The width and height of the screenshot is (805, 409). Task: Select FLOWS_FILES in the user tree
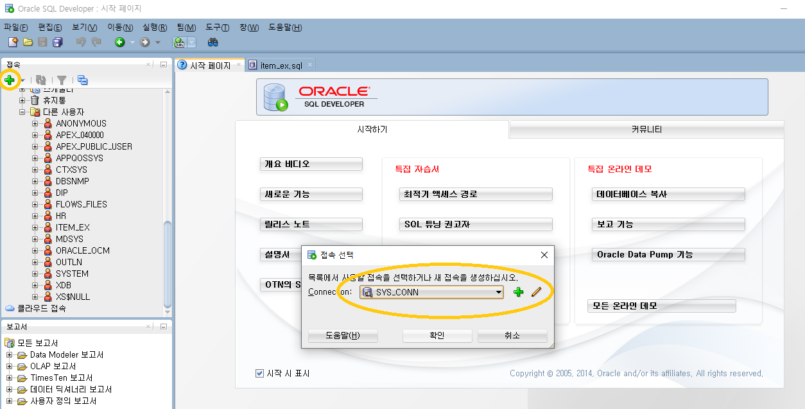[x=82, y=204]
